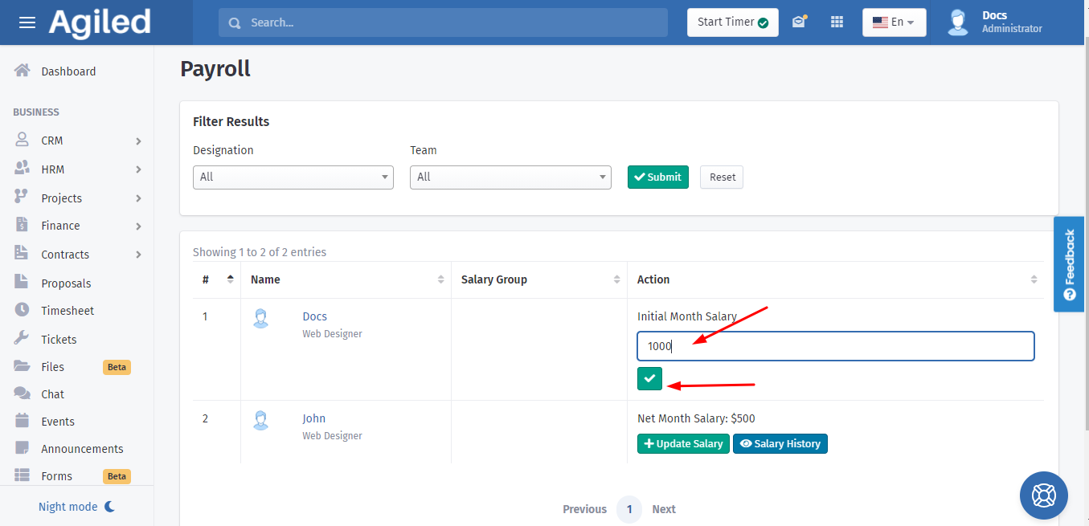1089x526 pixels.
Task: Open the Designation dropdown
Action: tap(293, 177)
